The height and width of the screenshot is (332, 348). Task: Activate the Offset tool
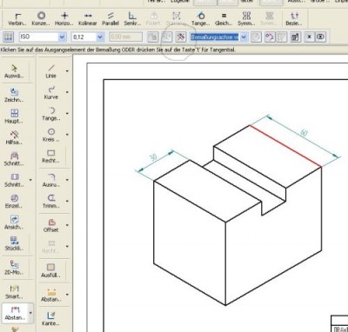coord(51,225)
